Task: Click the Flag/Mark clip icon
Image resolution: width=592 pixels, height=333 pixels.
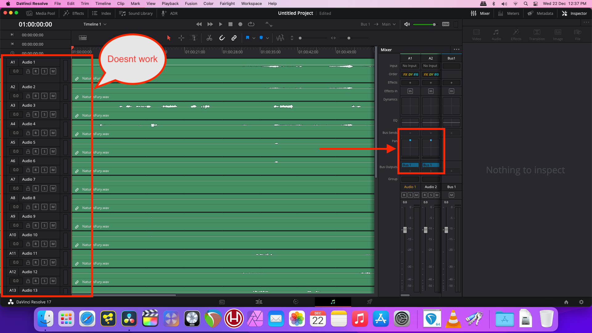Action: point(248,38)
